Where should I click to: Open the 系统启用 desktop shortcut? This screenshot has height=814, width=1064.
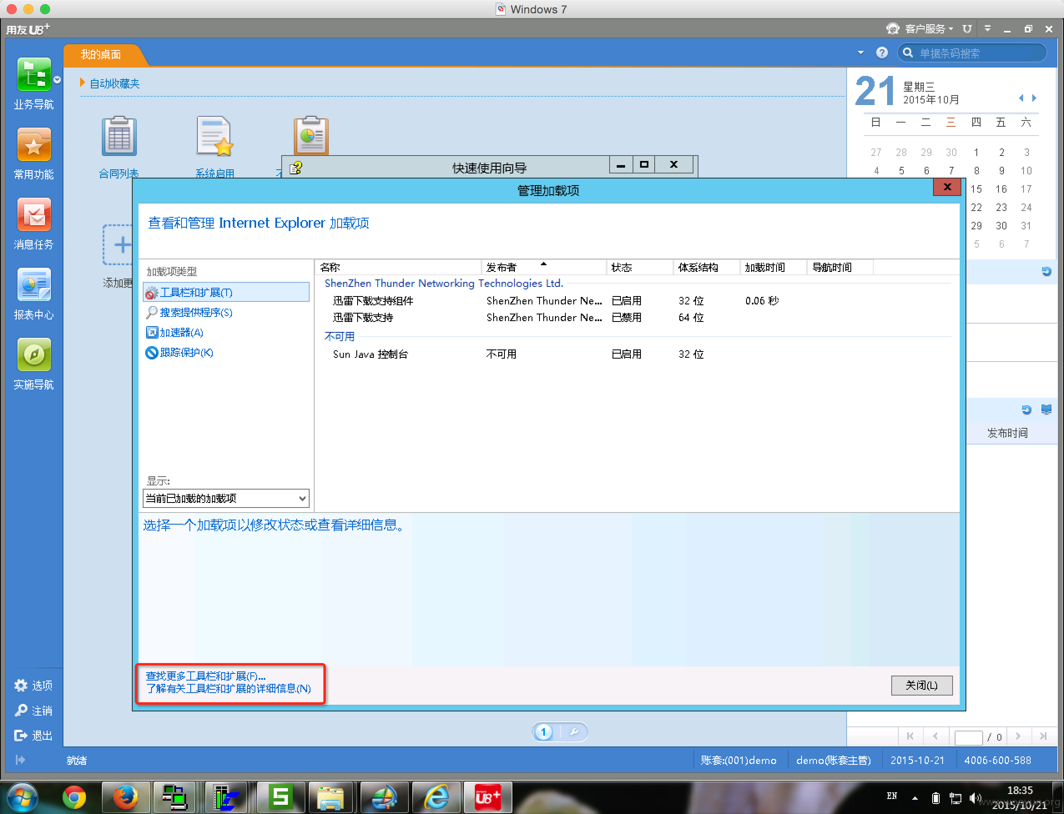pyautogui.click(x=215, y=136)
